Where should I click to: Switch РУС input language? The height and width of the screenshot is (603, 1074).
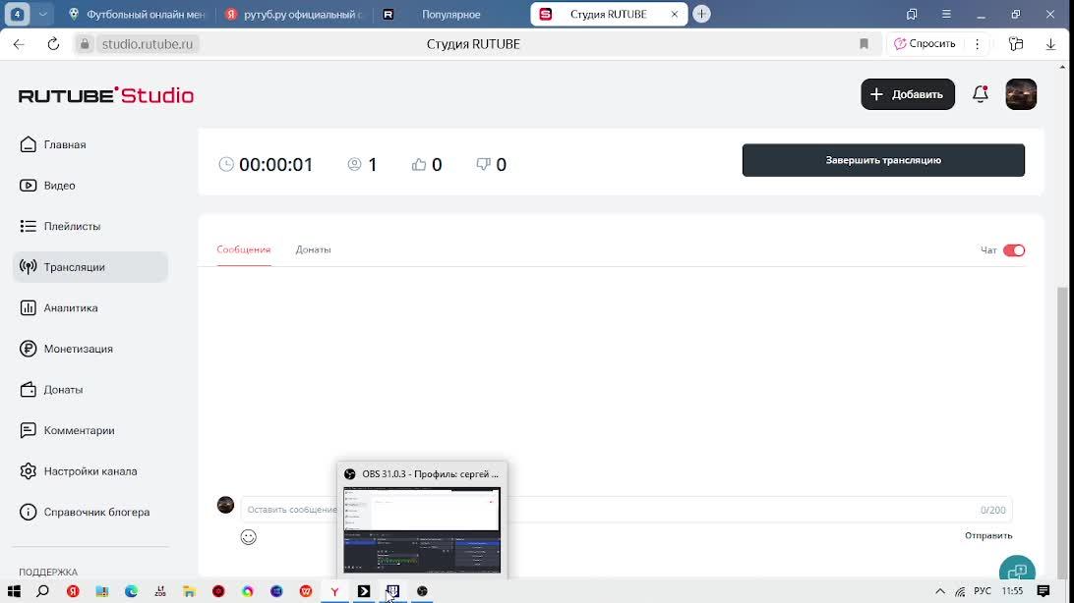coord(983,591)
